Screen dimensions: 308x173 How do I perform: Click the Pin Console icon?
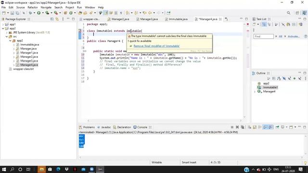click(277, 127)
